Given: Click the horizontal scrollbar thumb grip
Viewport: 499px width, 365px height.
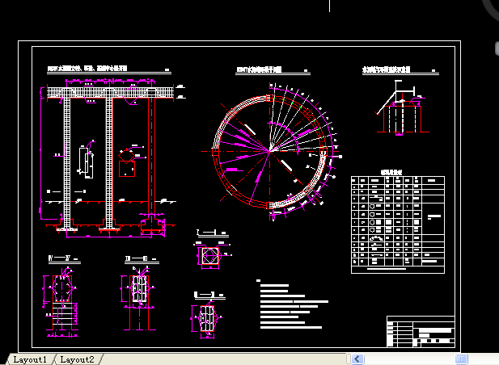Looking at the screenshot, I should click(x=461, y=359).
